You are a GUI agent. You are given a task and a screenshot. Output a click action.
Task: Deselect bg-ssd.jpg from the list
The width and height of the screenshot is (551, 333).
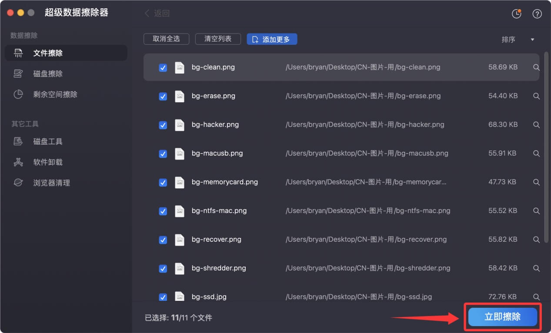(163, 297)
